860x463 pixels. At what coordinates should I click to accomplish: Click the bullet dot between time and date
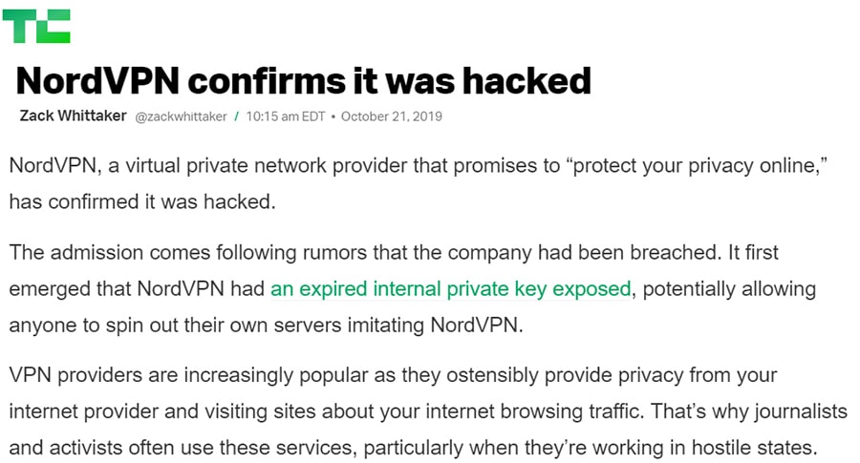pyautogui.click(x=333, y=117)
